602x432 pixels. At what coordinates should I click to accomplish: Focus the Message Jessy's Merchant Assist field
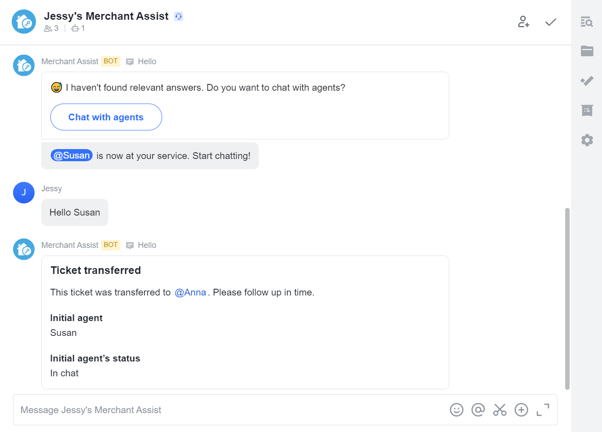[x=225, y=410]
